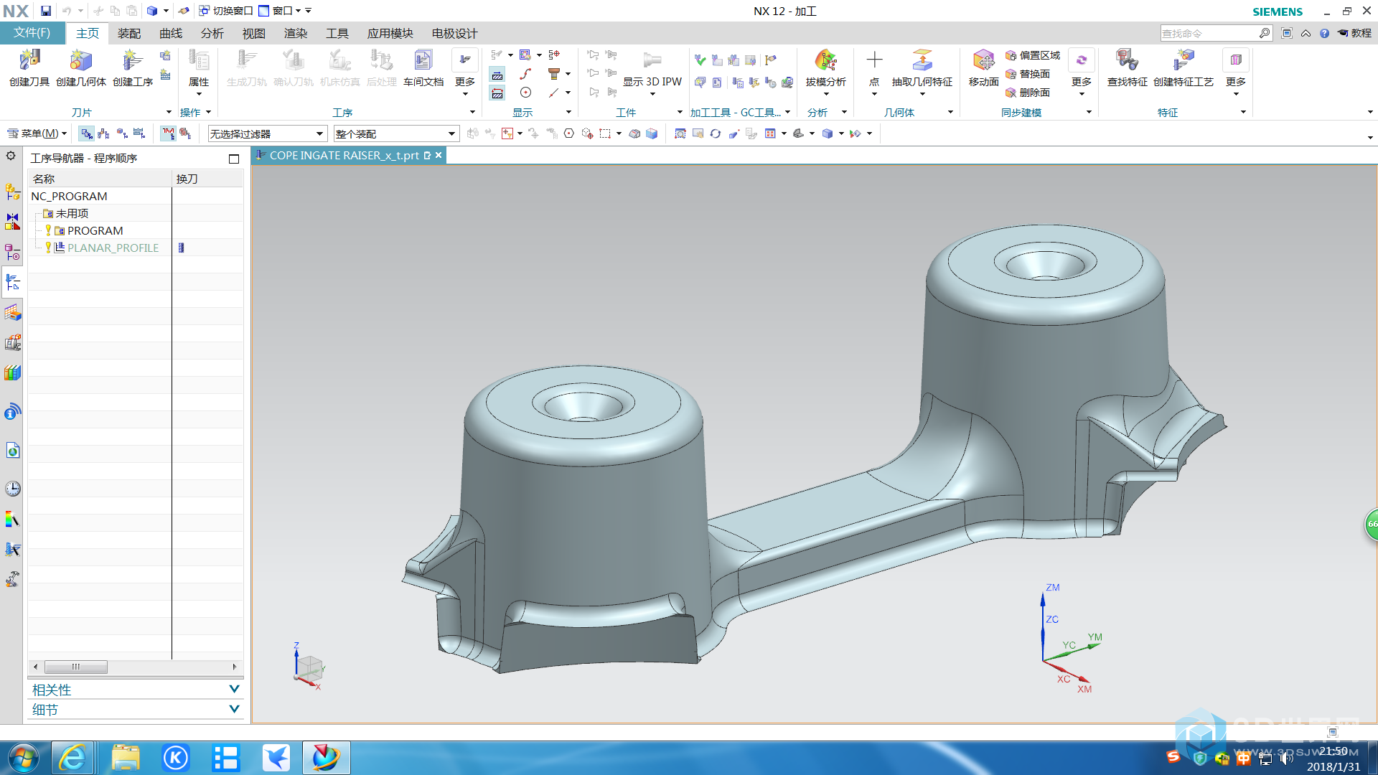The height and width of the screenshot is (775, 1378).
Task: Open the File Explorer taskbar icon
Action: click(126, 758)
